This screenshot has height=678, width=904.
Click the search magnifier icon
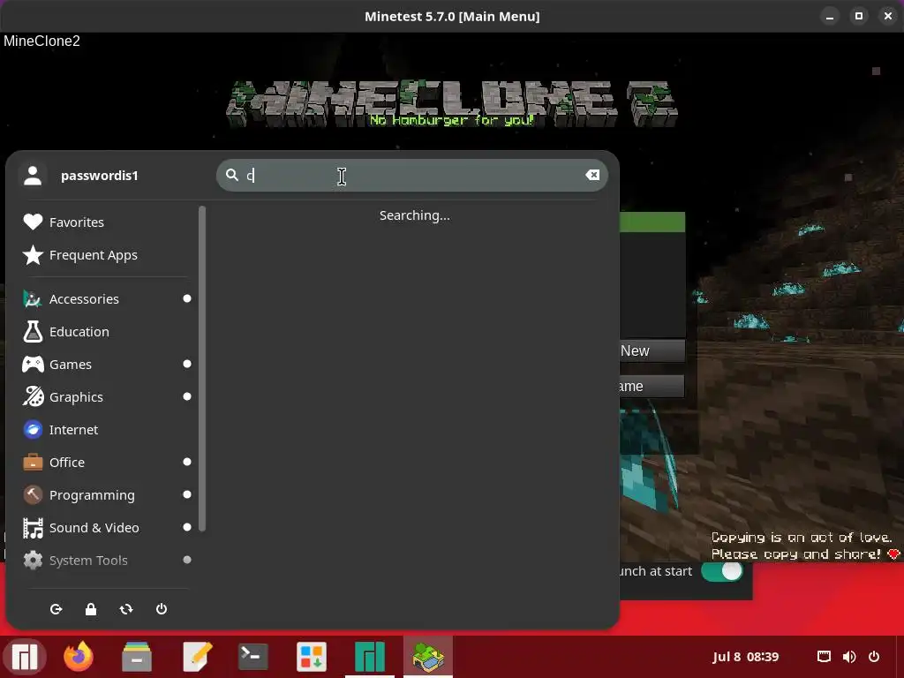point(232,175)
